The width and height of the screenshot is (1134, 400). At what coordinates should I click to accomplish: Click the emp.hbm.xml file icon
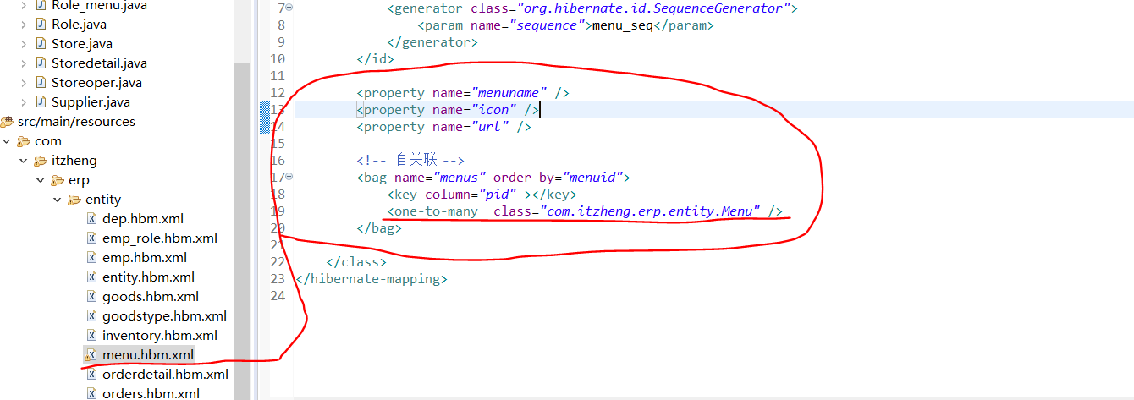click(92, 258)
